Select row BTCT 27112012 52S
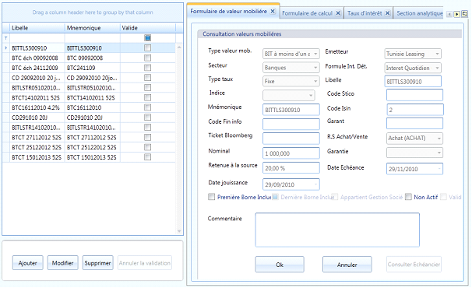 point(89,137)
